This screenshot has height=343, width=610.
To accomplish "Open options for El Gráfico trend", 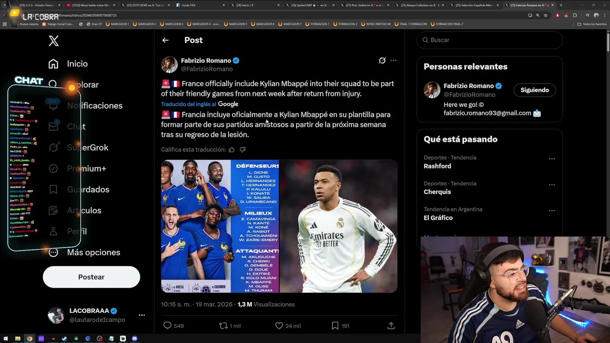I will pos(552,210).
